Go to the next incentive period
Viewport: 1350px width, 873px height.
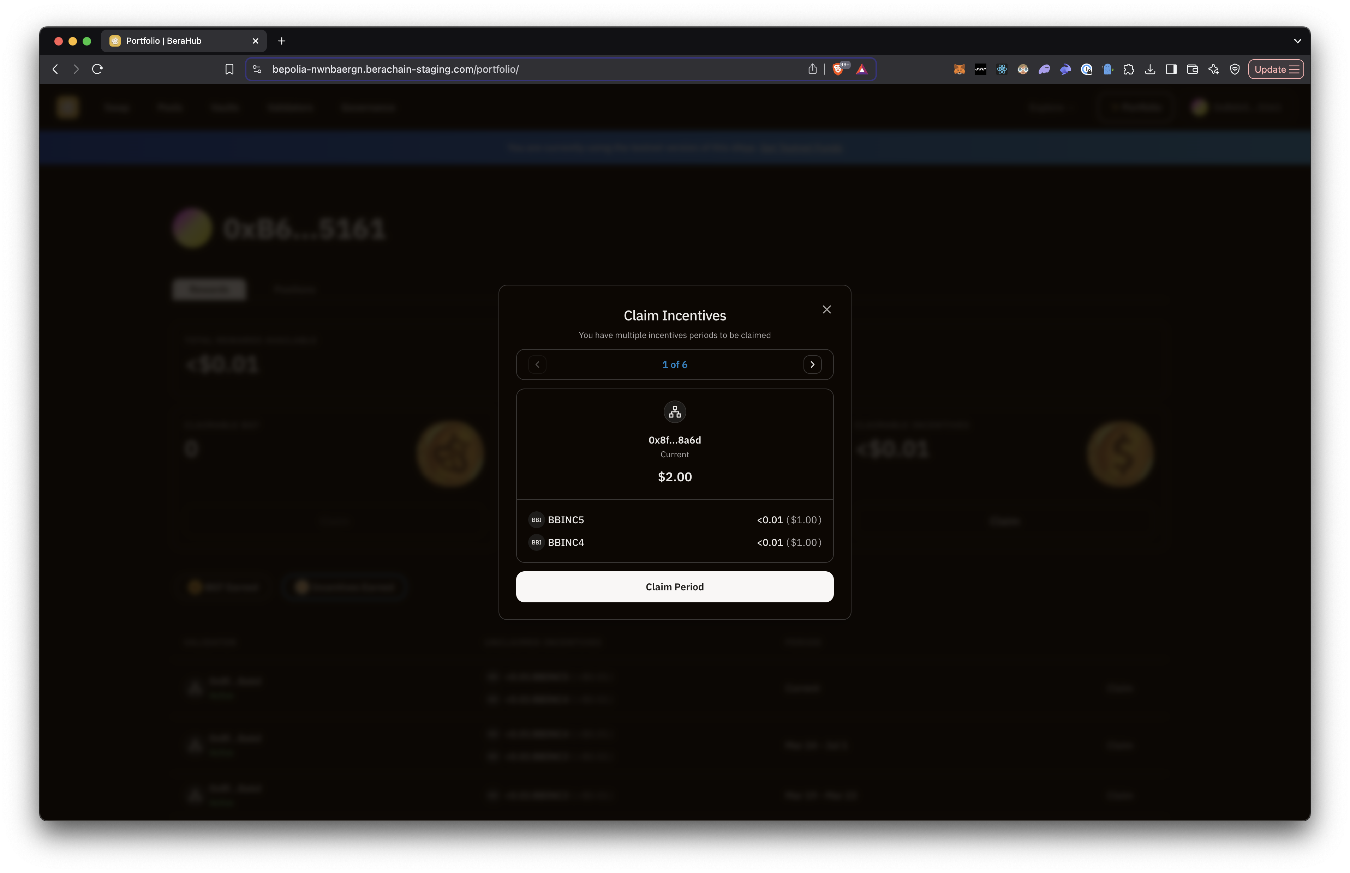(812, 365)
